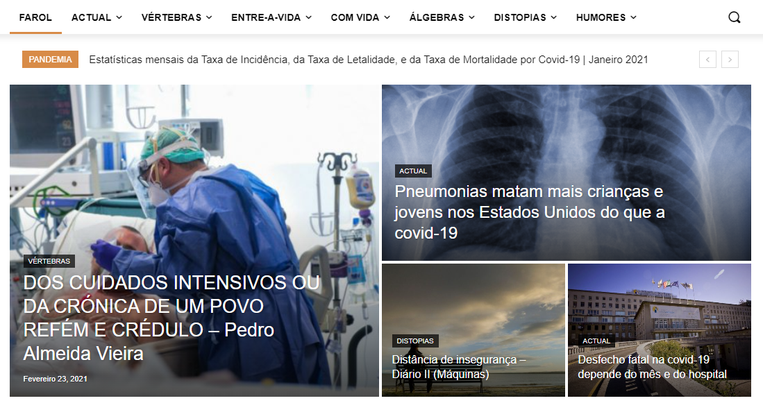This screenshot has width=763, height=403.
Task: Open the ÁLGEBRAS dropdown arrow
Action: 471,17
